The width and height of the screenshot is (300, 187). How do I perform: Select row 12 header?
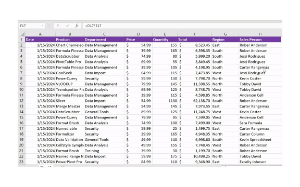click(x=21, y=101)
